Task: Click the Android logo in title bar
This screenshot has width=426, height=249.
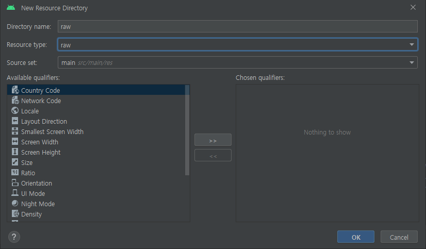Action: coord(11,8)
